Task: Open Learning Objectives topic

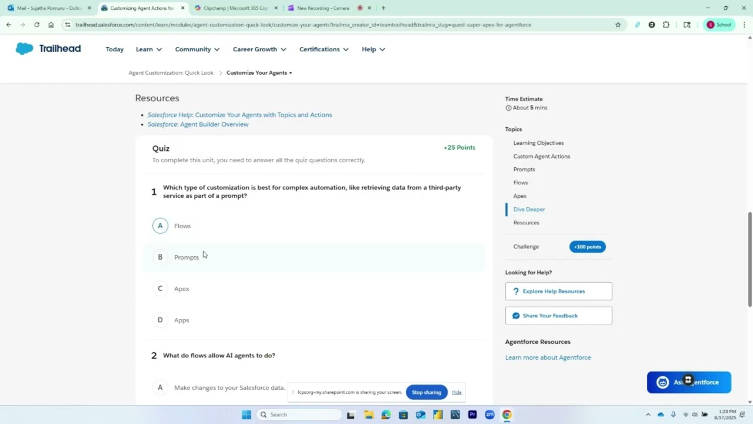Action: tap(538, 143)
